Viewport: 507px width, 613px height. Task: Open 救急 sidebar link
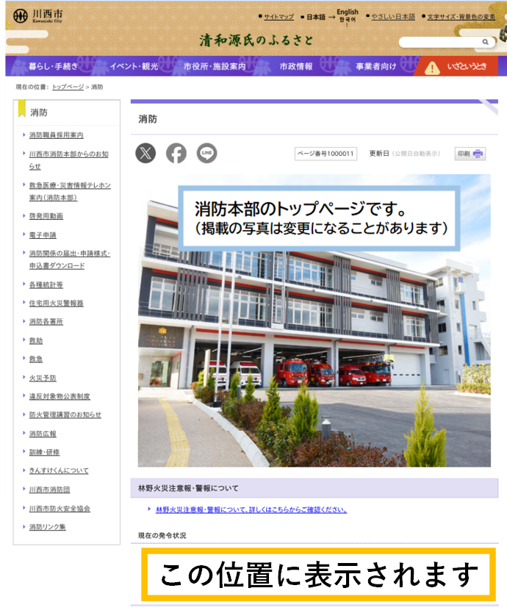36,359
